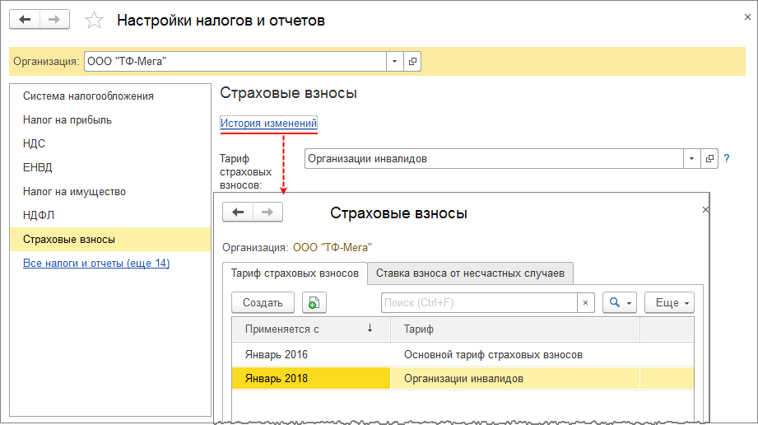758x425 pixels.
Task: Open the magnifier search options dropdown
Action: 620,303
